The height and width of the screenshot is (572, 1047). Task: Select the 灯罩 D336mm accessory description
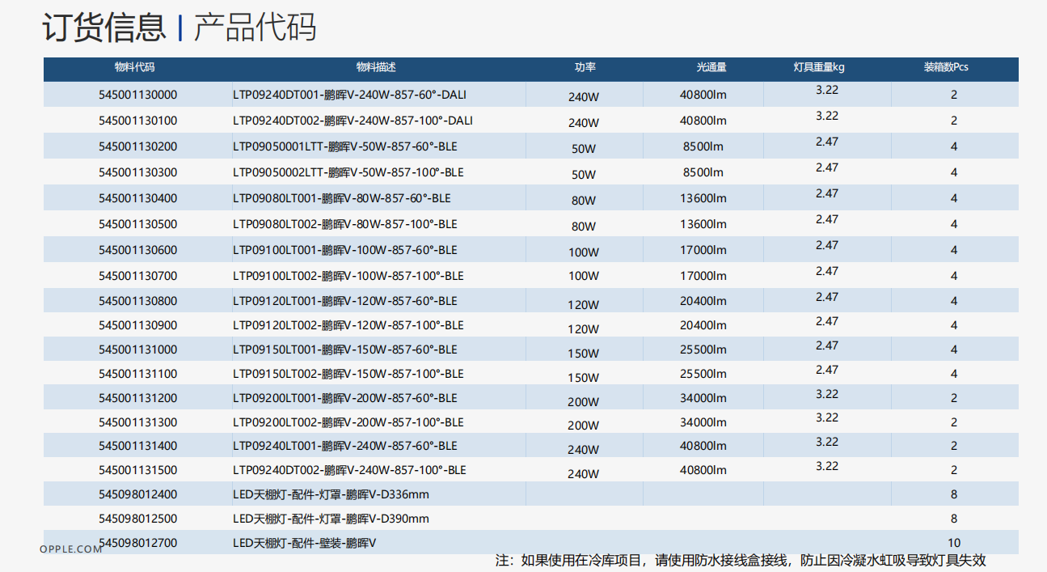(331, 494)
